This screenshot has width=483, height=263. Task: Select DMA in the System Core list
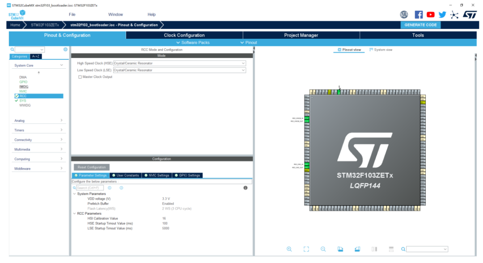tap(23, 77)
